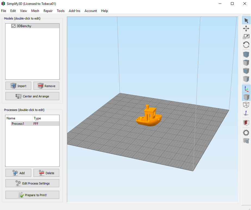This screenshot has height=210, width=251.
Task: Close the Simplify3D window
Action: coord(244,4)
